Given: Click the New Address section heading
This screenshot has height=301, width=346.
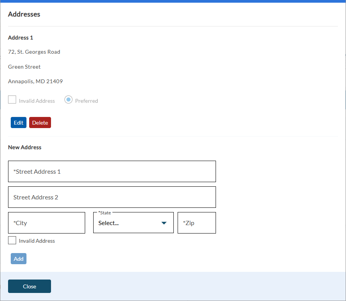Looking at the screenshot, I should click(25, 147).
